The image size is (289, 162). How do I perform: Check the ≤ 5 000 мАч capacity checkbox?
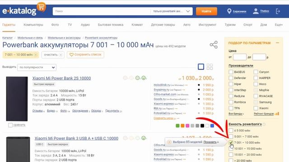231,130
